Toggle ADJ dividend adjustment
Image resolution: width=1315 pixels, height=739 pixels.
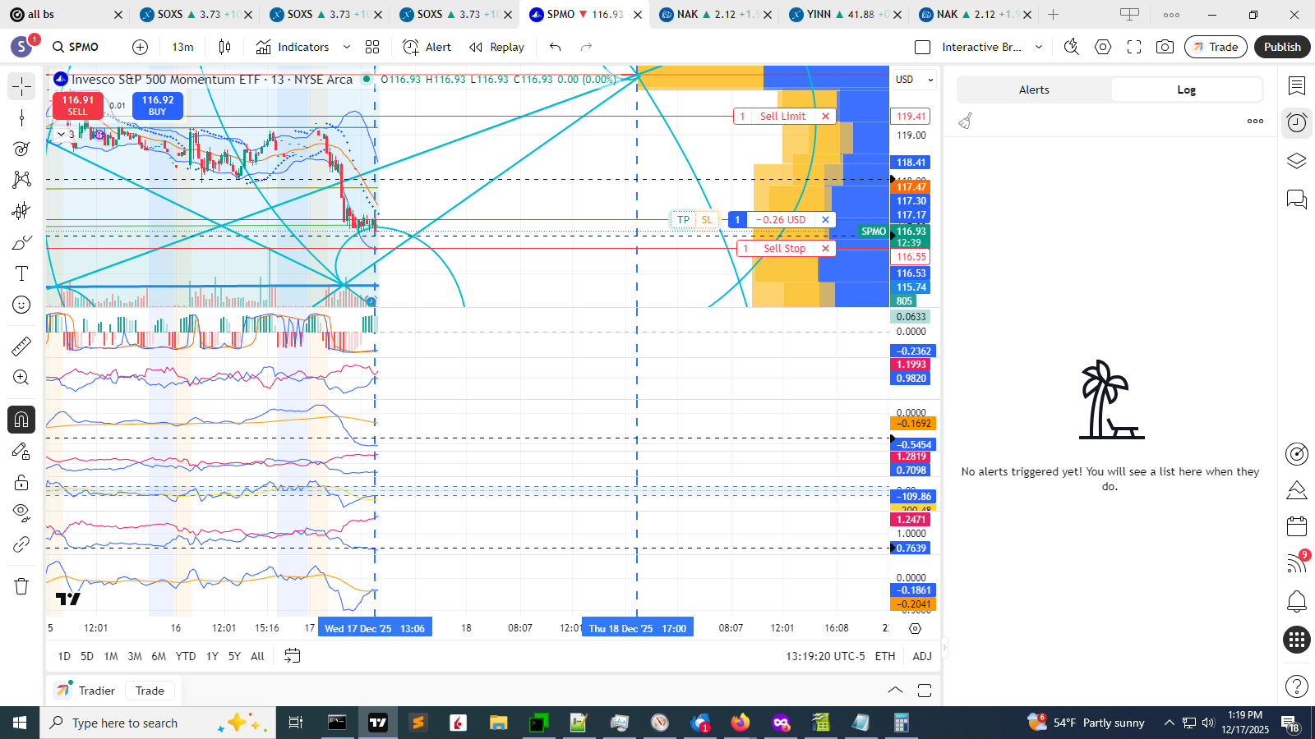(922, 656)
